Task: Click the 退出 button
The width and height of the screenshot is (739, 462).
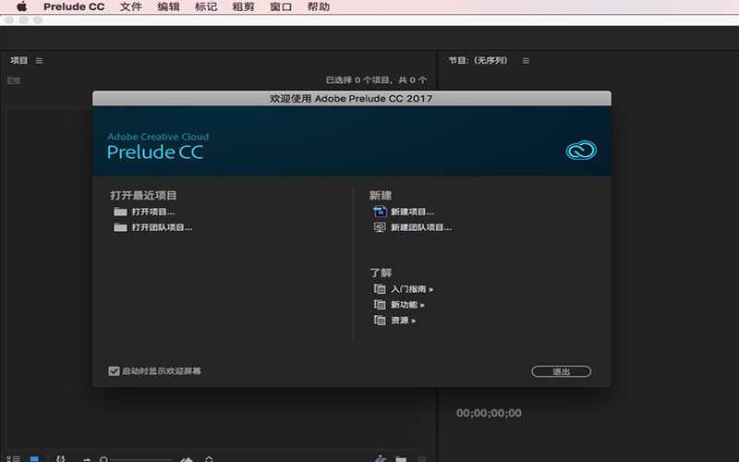Action: [561, 371]
